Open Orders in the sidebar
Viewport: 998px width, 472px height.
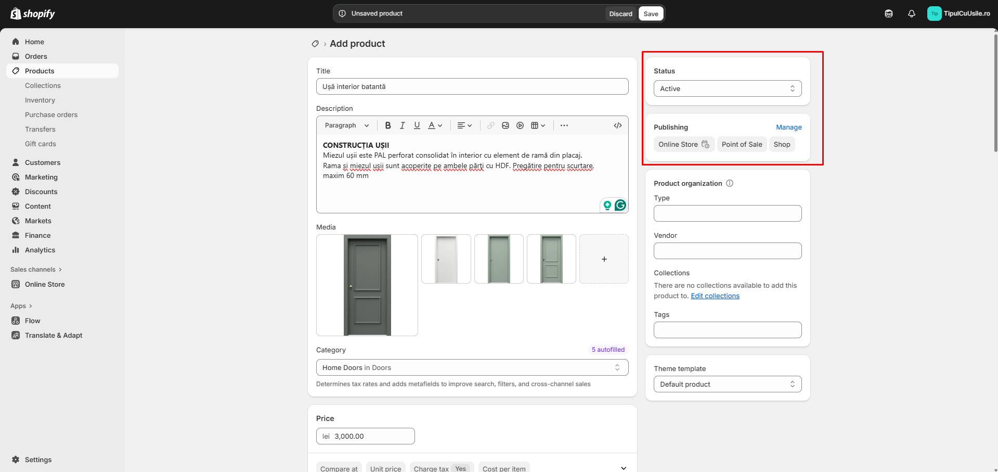(x=36, y=56)
